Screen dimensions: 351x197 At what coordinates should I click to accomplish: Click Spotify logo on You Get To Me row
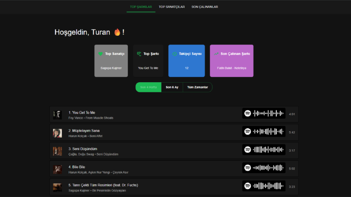(x=247, y=114)
